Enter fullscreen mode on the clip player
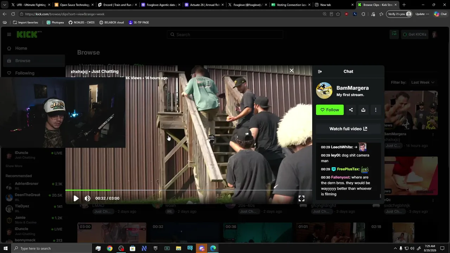 point(302,199)
